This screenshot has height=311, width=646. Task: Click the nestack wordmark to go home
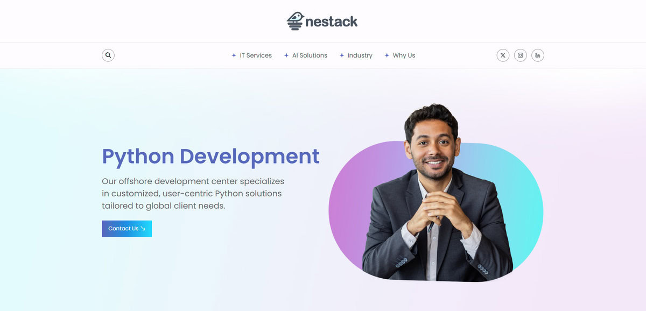pos(330,21)
